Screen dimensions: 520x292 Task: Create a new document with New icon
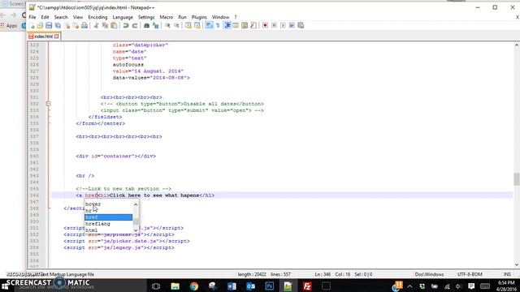coord(32,25)
